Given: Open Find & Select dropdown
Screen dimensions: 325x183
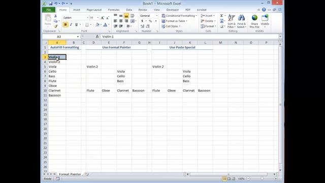Looking at the screenshot, I should 241,21.
